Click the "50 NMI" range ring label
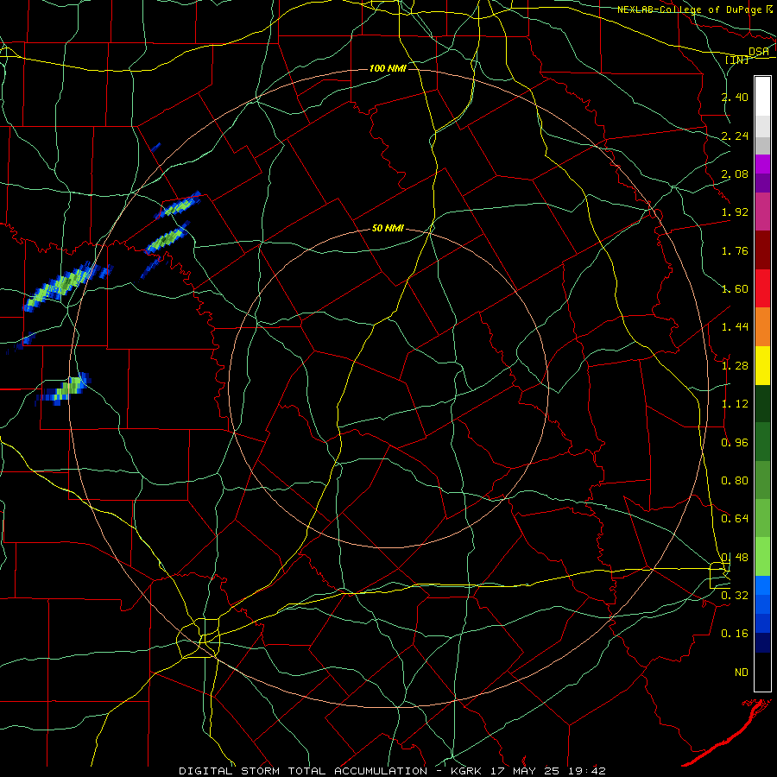This screenshot has height=777, width=777. pyautogui.click(x=388, y=229)
